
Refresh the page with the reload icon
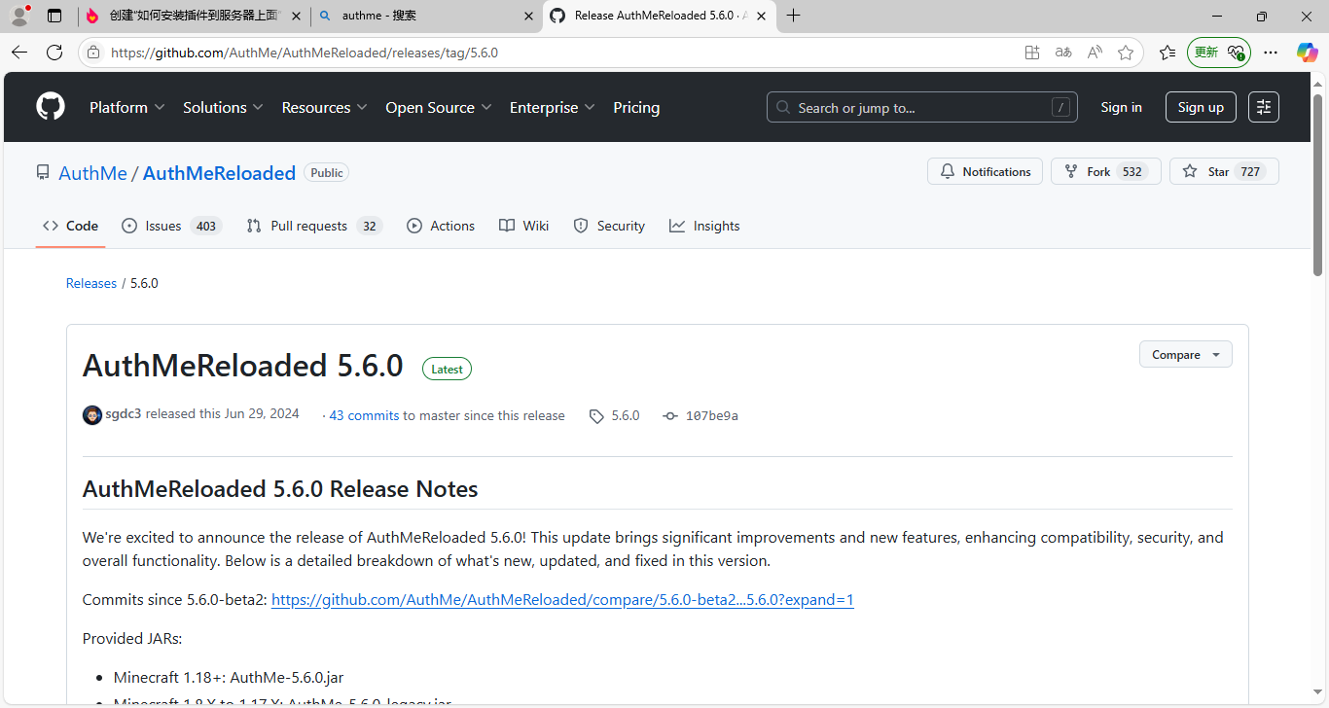point(54,53)
